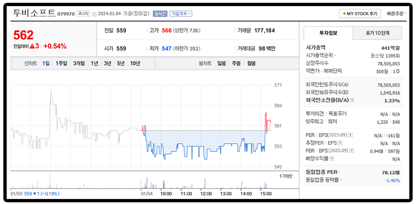416x204 pixels.
Task: Select the 1주일 line chart period
Action: click(x=61, y=64)
